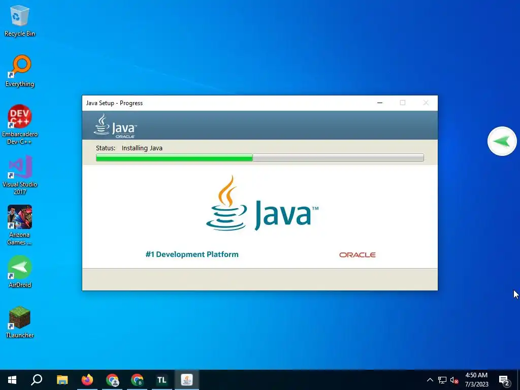Image resolution: width=520 pixels, height=390 pixels.
Task: Click the floating AirDroid green arrow bubble
Action: pos(502,141)
